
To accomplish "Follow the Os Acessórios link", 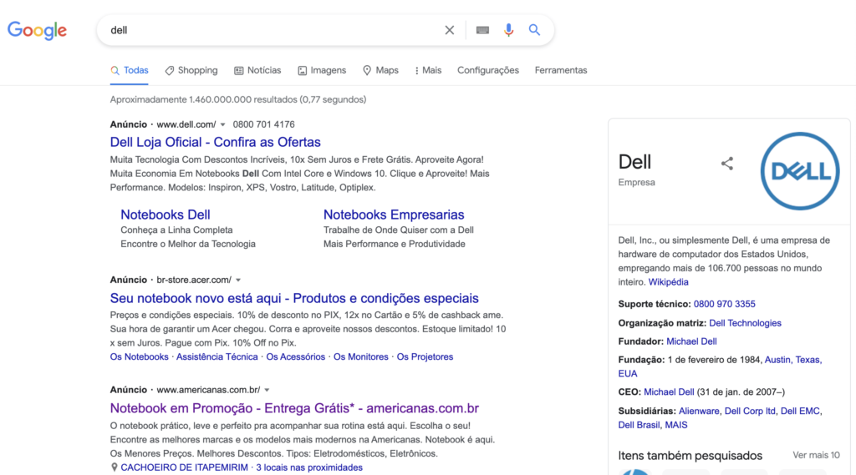I will click(295, 356).
